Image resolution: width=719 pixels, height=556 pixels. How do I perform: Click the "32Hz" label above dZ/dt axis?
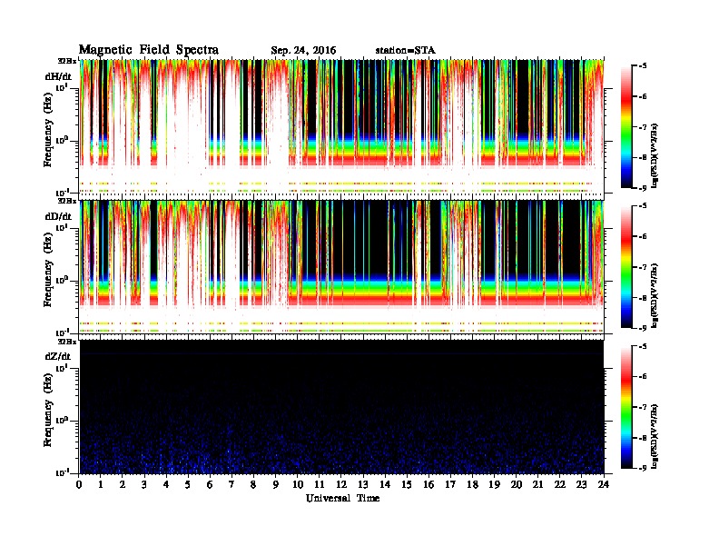point(67,342)
